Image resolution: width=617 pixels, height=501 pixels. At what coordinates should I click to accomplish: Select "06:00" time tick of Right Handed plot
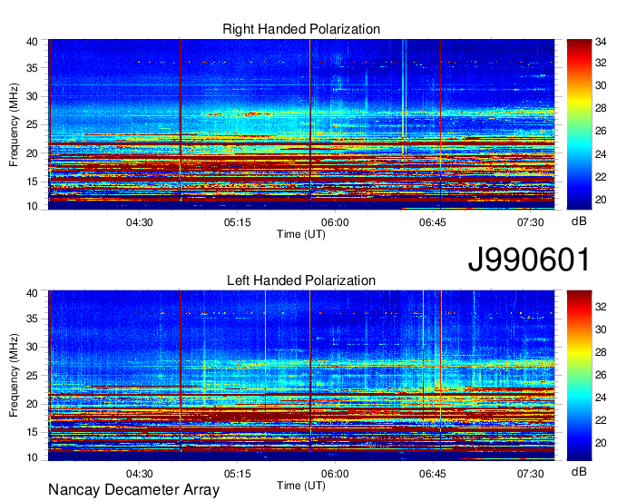(x=335, y=222)
